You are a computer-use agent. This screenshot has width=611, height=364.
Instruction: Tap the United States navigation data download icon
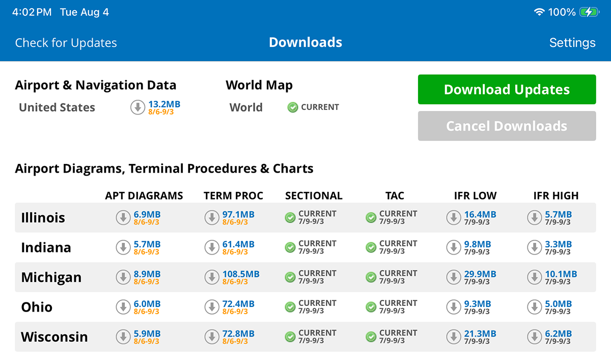(138, 107)
